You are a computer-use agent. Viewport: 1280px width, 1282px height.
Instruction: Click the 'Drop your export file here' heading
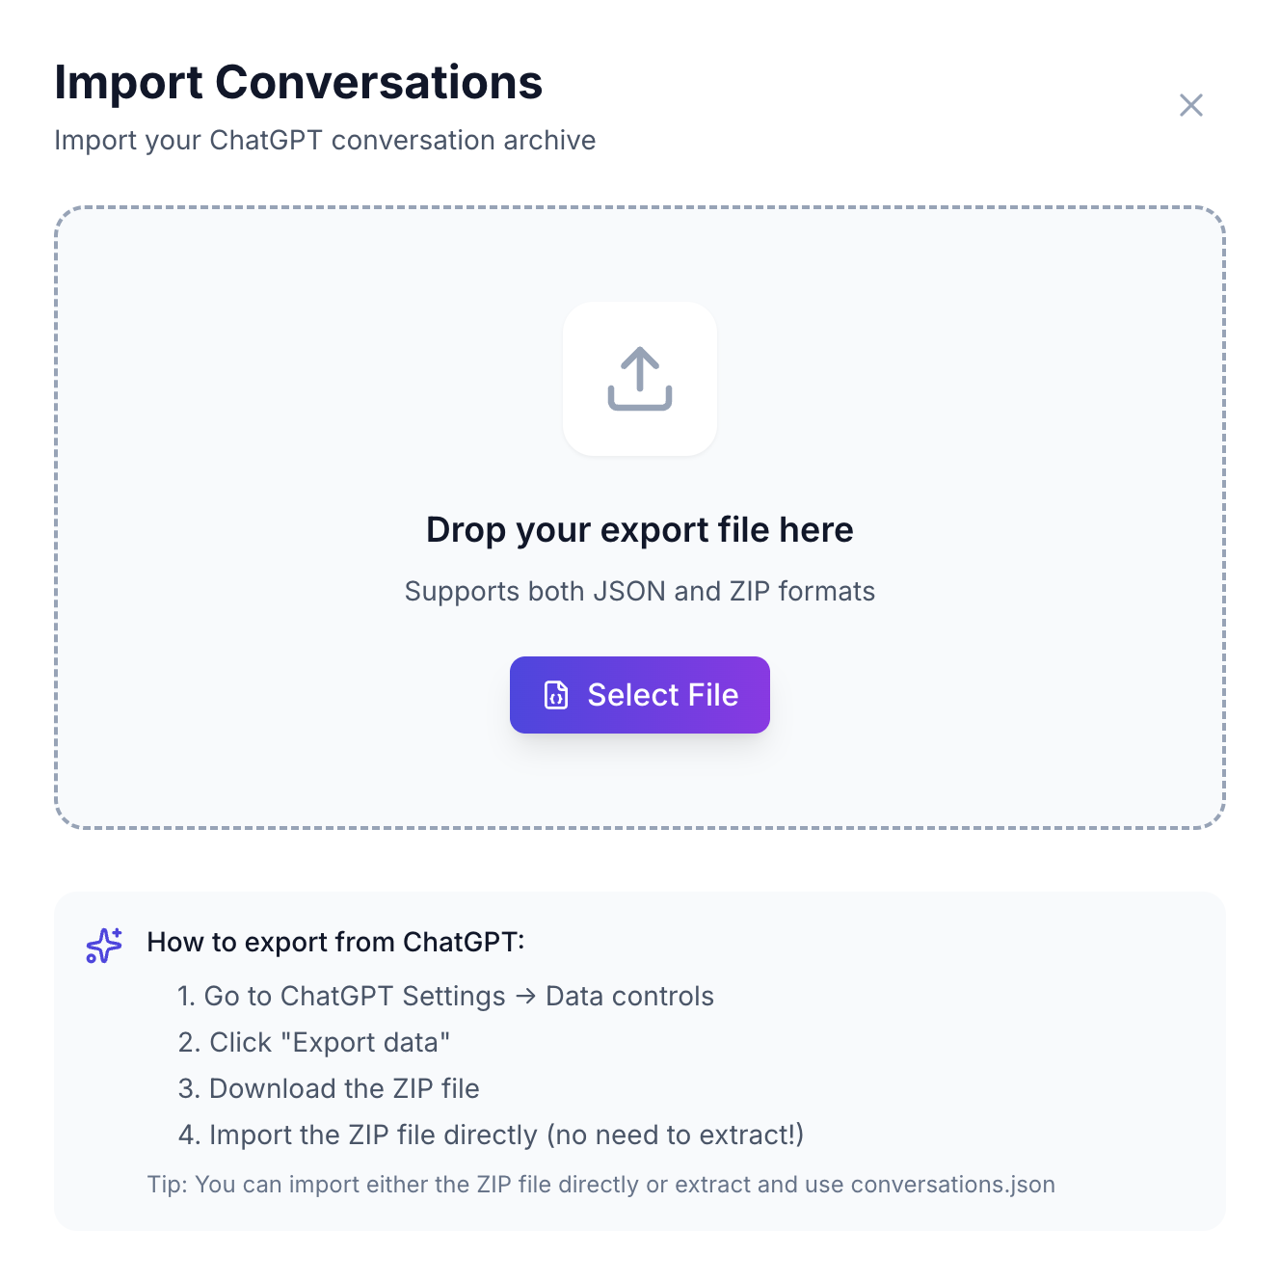639,529
